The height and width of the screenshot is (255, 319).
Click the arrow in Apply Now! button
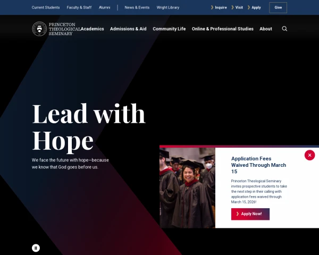pos(238,214)
